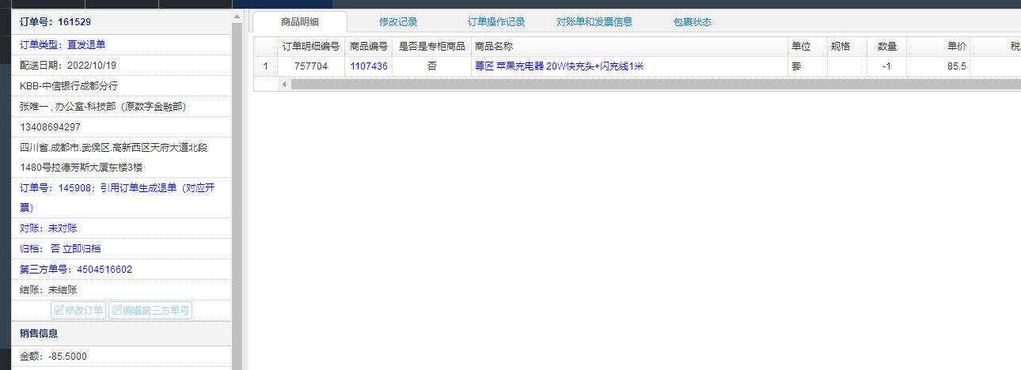Click the 配送日期：2022/10/19 line
Image resolution: width=1021 pixels, height=370 pixels.
click(68, 66)
